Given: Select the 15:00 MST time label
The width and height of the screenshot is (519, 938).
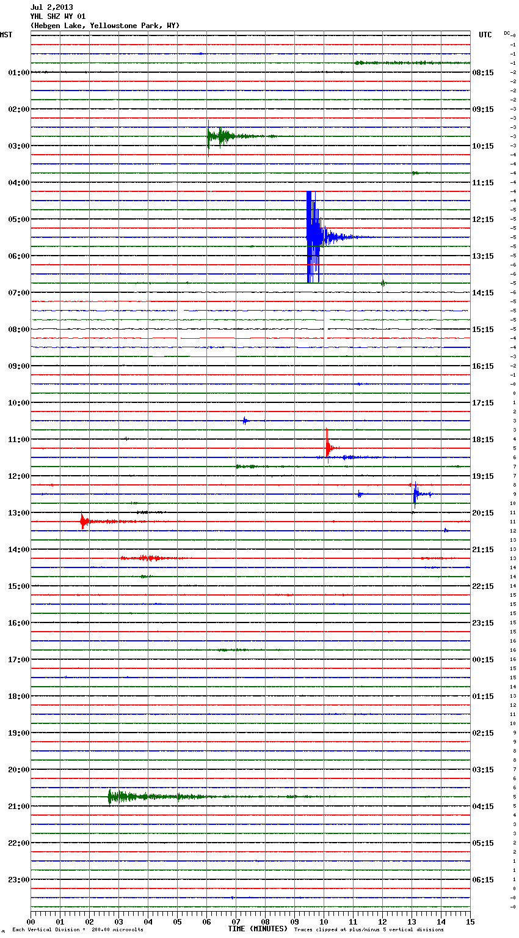Looking at the screenshot, I should pyautogui.click(x=19, y=586).
